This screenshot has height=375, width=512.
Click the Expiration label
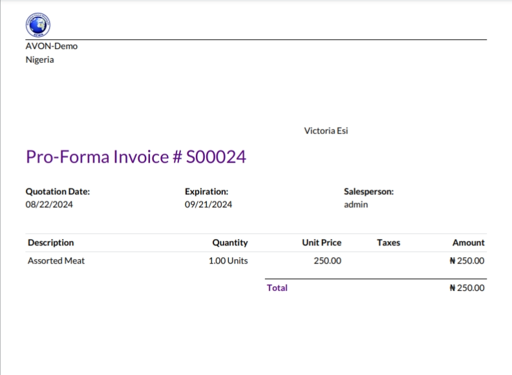tap(206, 192)
